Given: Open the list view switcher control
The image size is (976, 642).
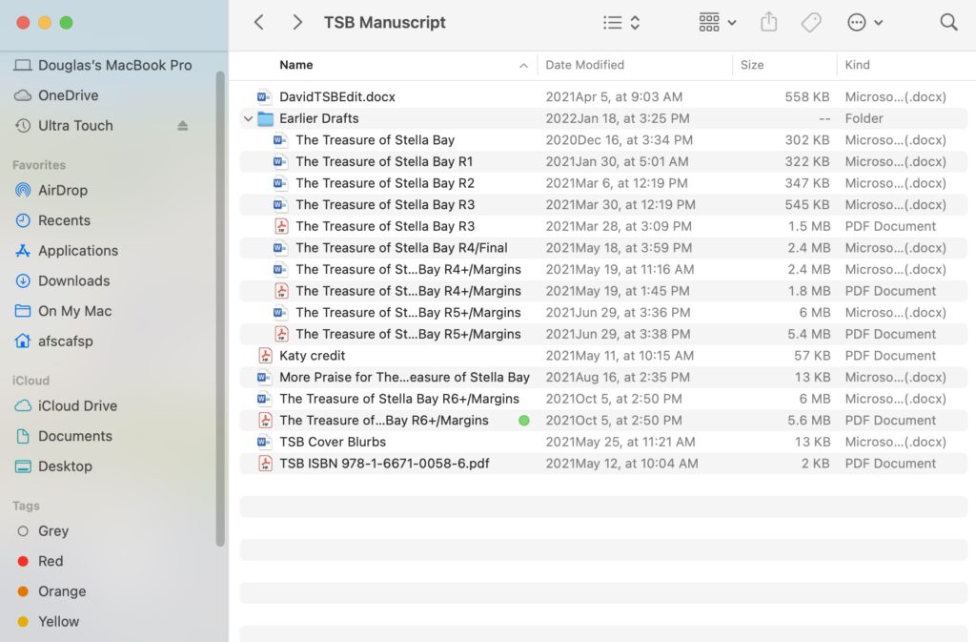Looking at the screenshot, I should click(x=621, y=22).
